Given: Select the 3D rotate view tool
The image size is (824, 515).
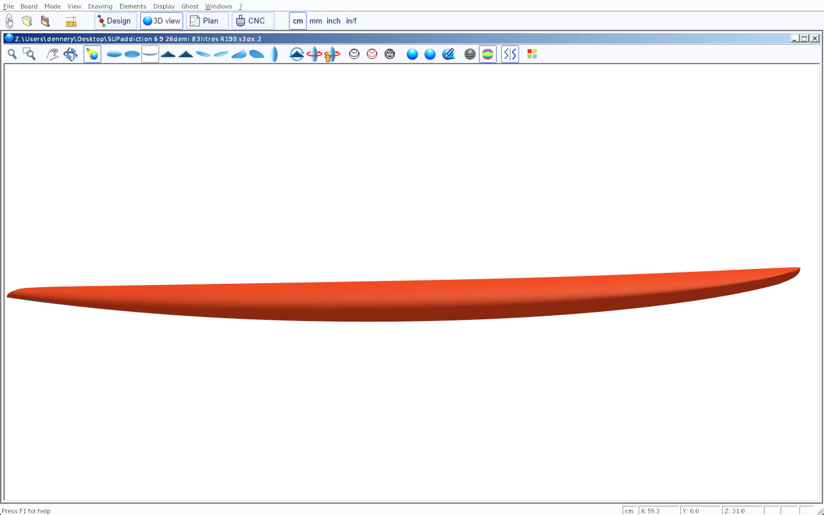Looking at the screenshot, I should 70,54.
